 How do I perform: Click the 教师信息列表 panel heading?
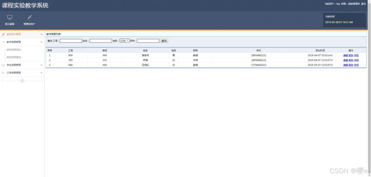coord(53,34)
